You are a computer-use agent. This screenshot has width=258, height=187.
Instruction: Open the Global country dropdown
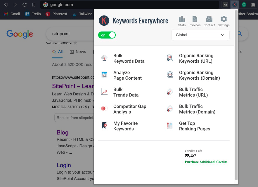pos(200,35)
